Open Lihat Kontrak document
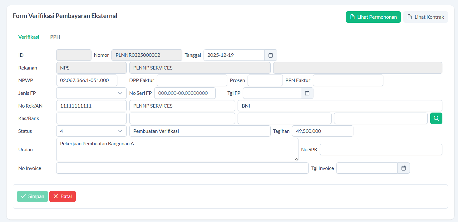458x222 pixels. click(x=426, y=17)
